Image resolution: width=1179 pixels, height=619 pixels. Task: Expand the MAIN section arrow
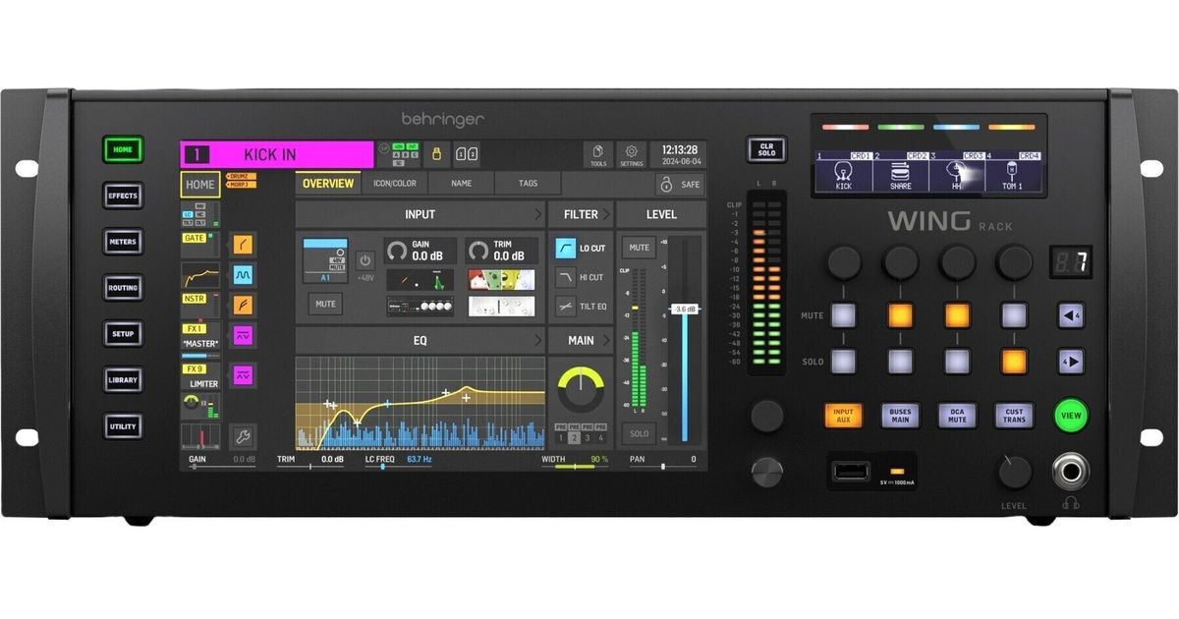click(608, 341)
